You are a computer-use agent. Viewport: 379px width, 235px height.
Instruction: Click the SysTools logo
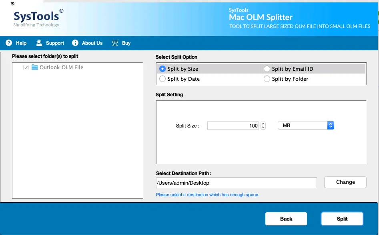38,18
